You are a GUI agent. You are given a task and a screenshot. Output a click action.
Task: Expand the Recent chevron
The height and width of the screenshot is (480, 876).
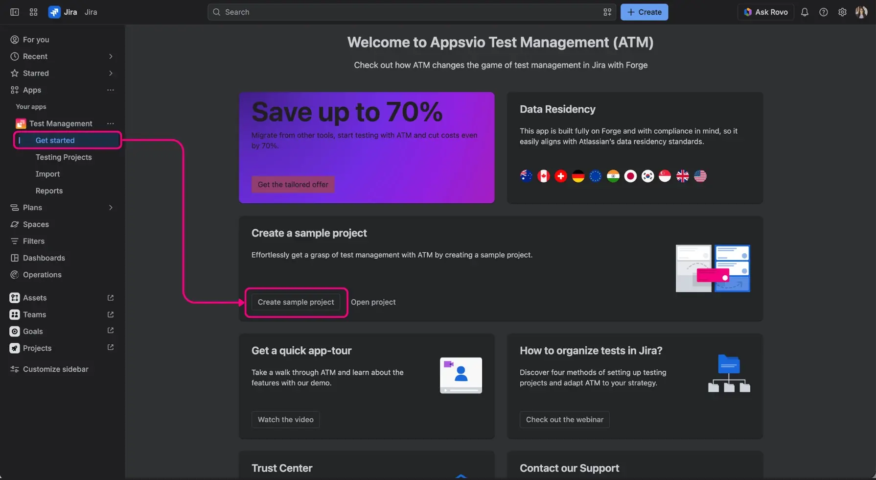(x=111, y=56)
